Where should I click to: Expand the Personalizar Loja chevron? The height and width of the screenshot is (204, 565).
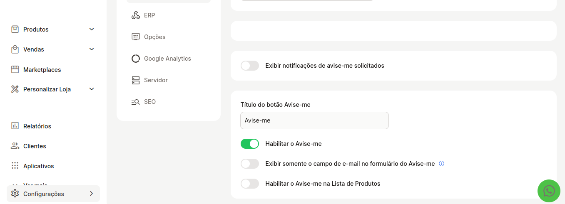click(92, 89)
